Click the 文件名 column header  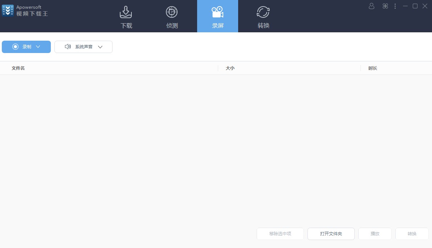pyautogui.click(x=18, y=68)
